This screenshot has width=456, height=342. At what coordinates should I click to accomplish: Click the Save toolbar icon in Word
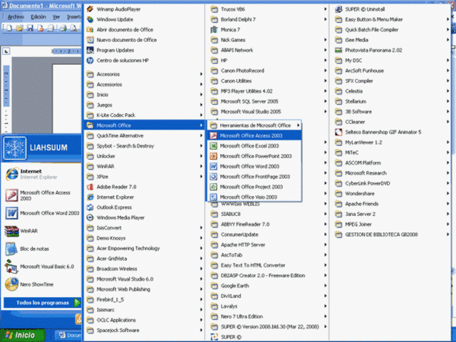tap(30, 28)
